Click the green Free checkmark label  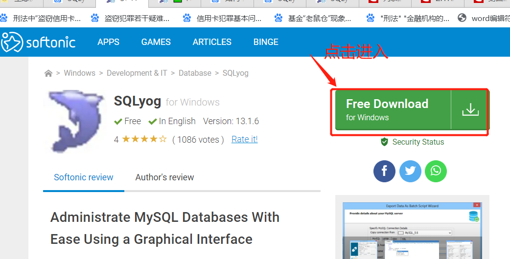point(127,121)
